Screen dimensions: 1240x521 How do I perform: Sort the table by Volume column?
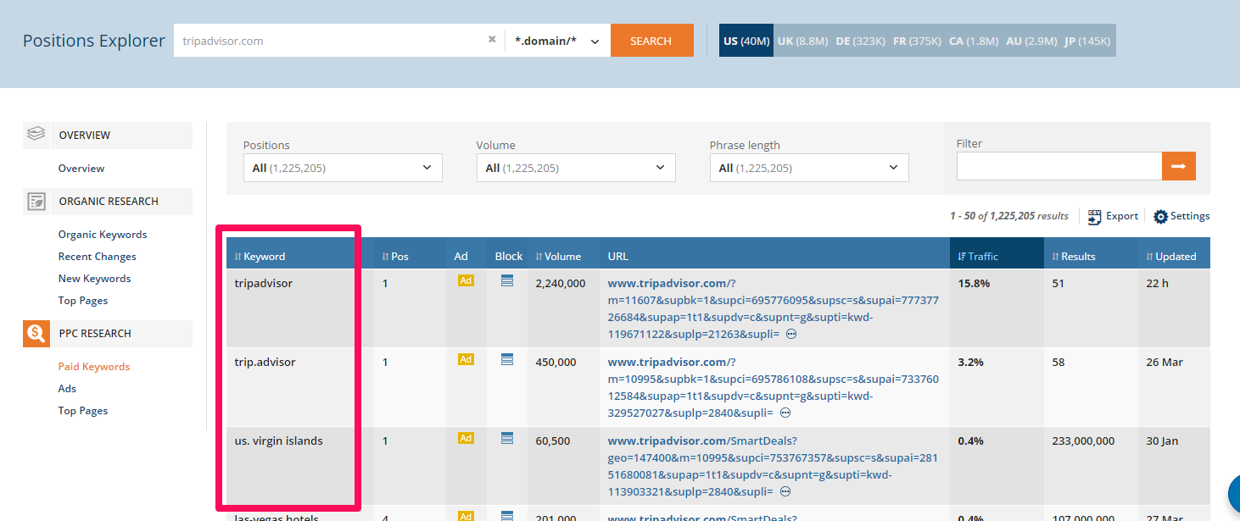click(x=558, y=257)
